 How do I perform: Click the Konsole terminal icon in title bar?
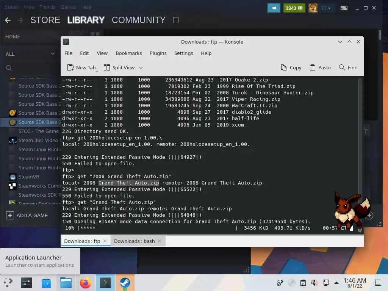pyautogui.click(x=66, y=42)
